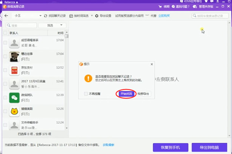Click the contact list scroll-up arrow
The image size is (232, 154).
tap(67, 32)
